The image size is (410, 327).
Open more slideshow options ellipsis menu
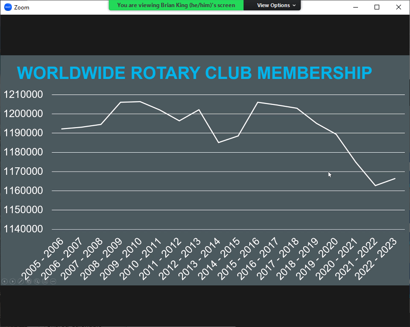click(x=53, y=282)
